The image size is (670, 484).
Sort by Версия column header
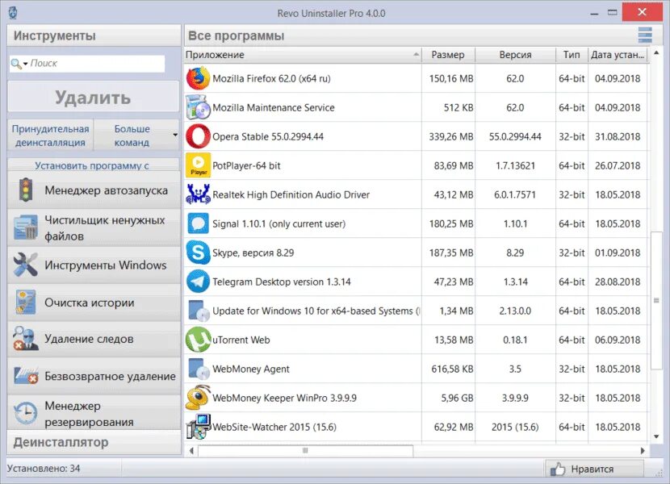[x=515, y=55]
